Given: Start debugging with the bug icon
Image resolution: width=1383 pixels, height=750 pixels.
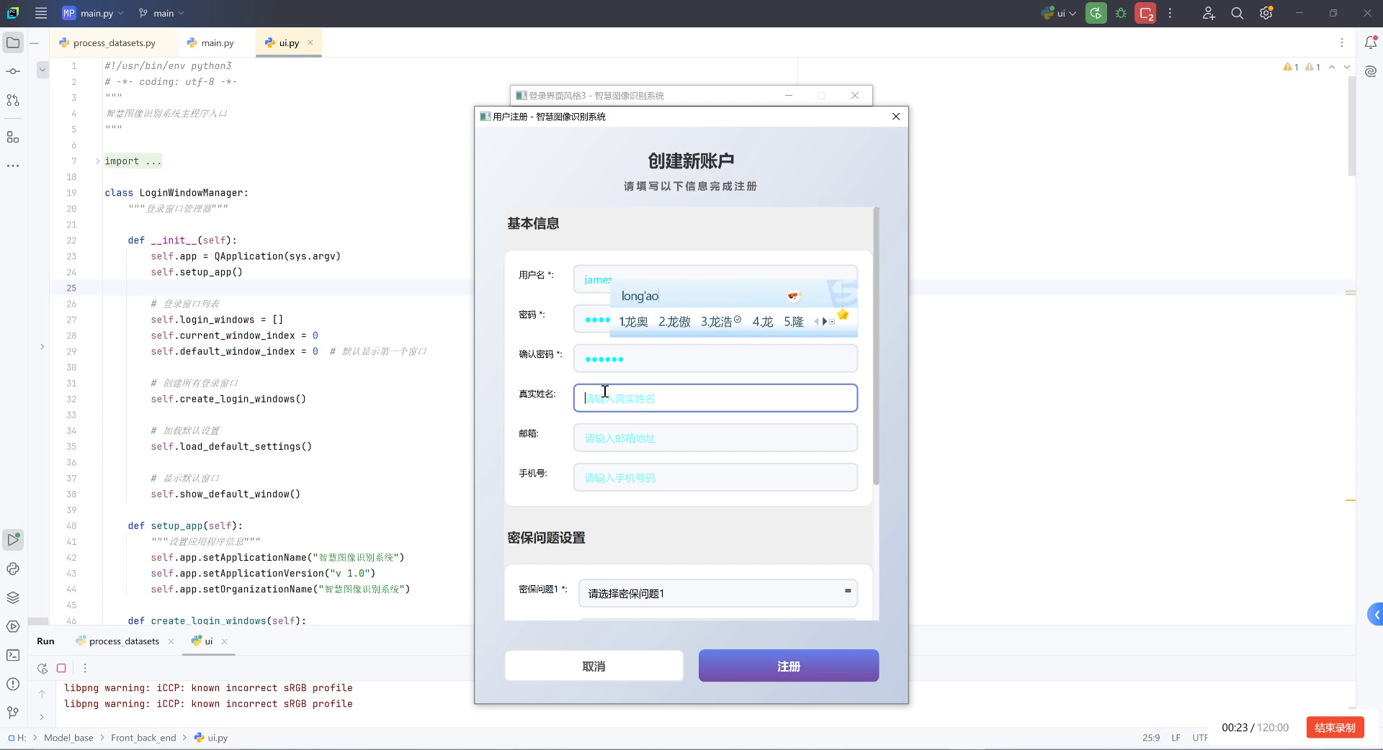Looking at the screenshot, I should (x=1121, y=13).
